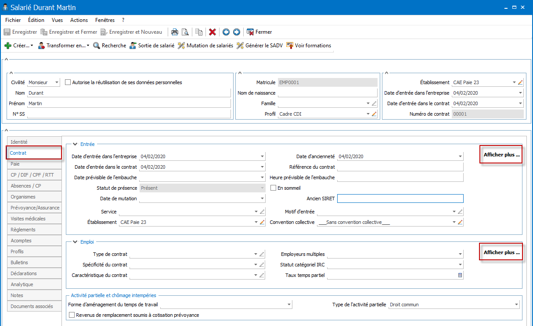Screen dimensions: 533x326
Task: Open the Type de l'activité partielle dropdown
Action: (x=516, y=305)
